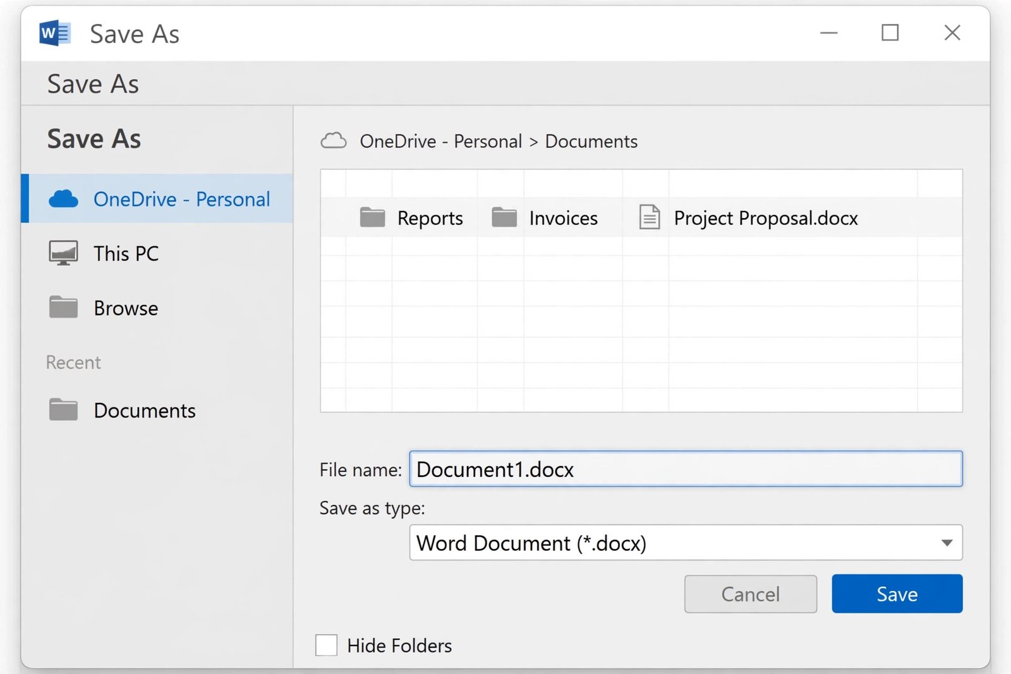Choose the This PC location
The image size is (1011, 674).
tap(157, 253)
